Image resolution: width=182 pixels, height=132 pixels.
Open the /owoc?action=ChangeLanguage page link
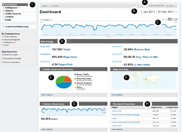pyautogui.click(x=126, y=115)
